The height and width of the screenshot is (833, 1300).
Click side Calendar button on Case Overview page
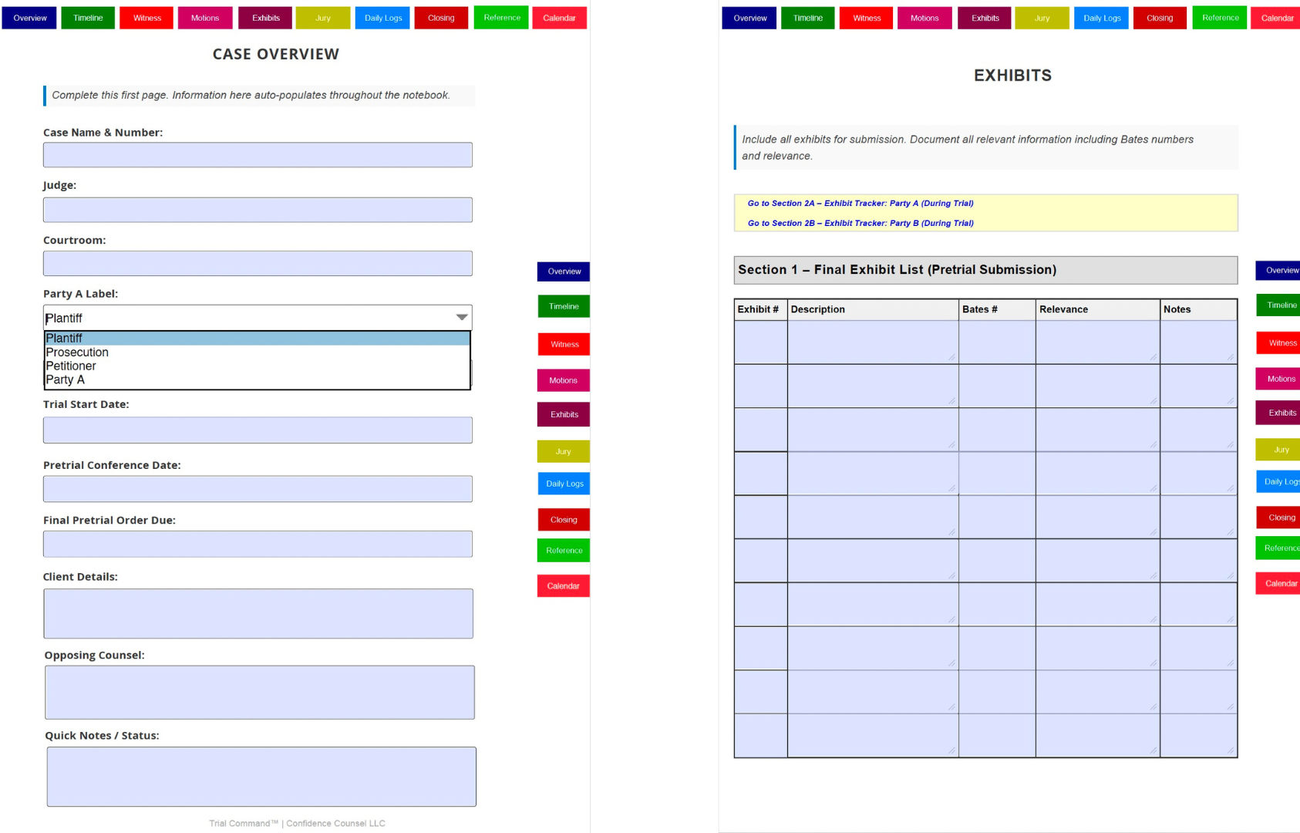pos(564,586)
